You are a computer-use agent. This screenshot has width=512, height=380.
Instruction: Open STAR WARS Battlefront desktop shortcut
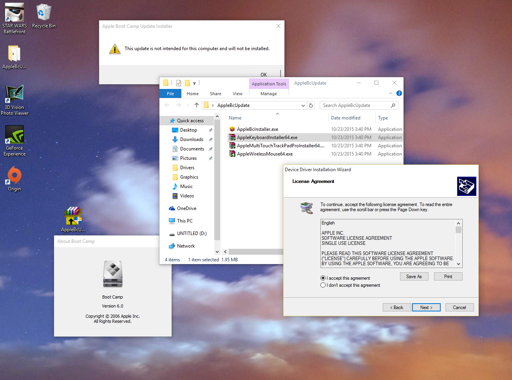coord(14,18)
